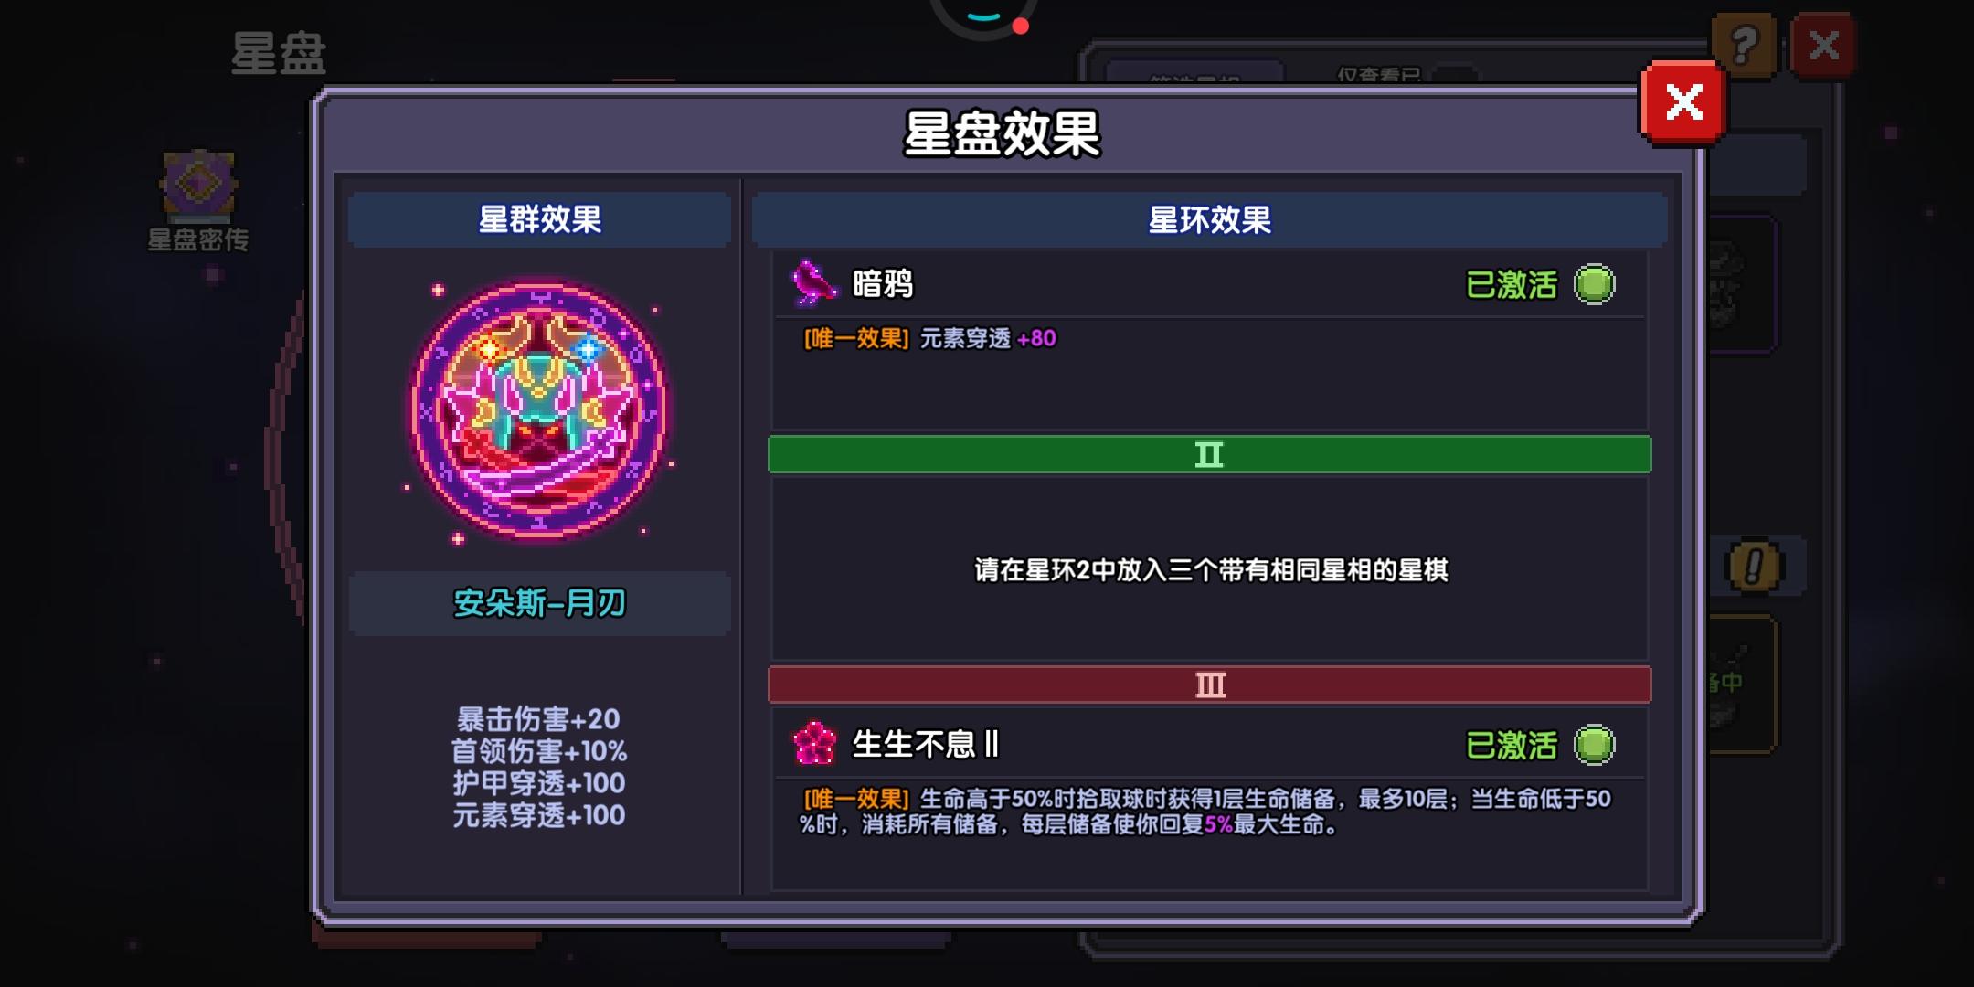This screenshot has height=987, width=1974.
Task: Click the star cluster bonus stats text
Action: coord(539,767)
